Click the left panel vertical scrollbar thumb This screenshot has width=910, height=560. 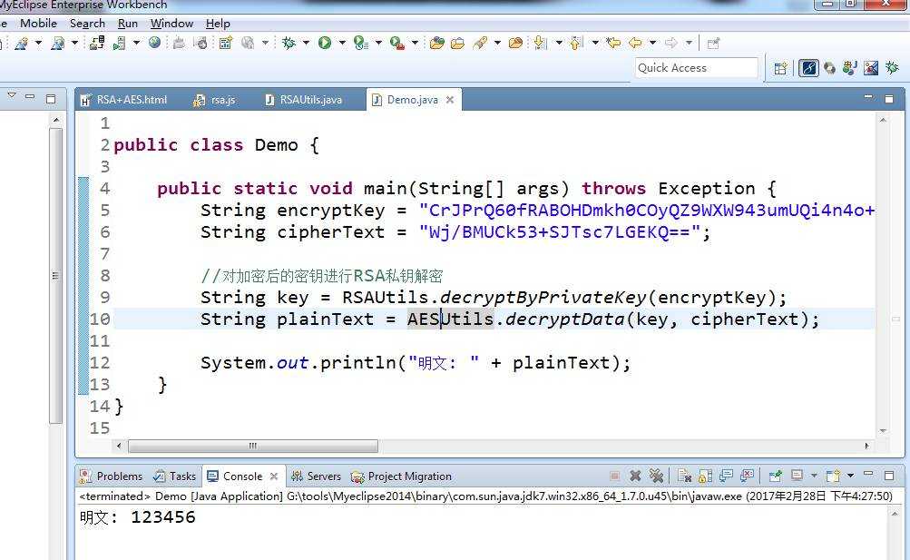55,276
